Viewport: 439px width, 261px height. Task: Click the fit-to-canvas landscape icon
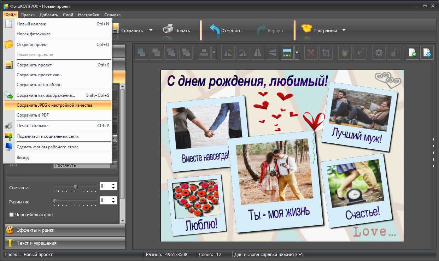click(x=287, y=53)
